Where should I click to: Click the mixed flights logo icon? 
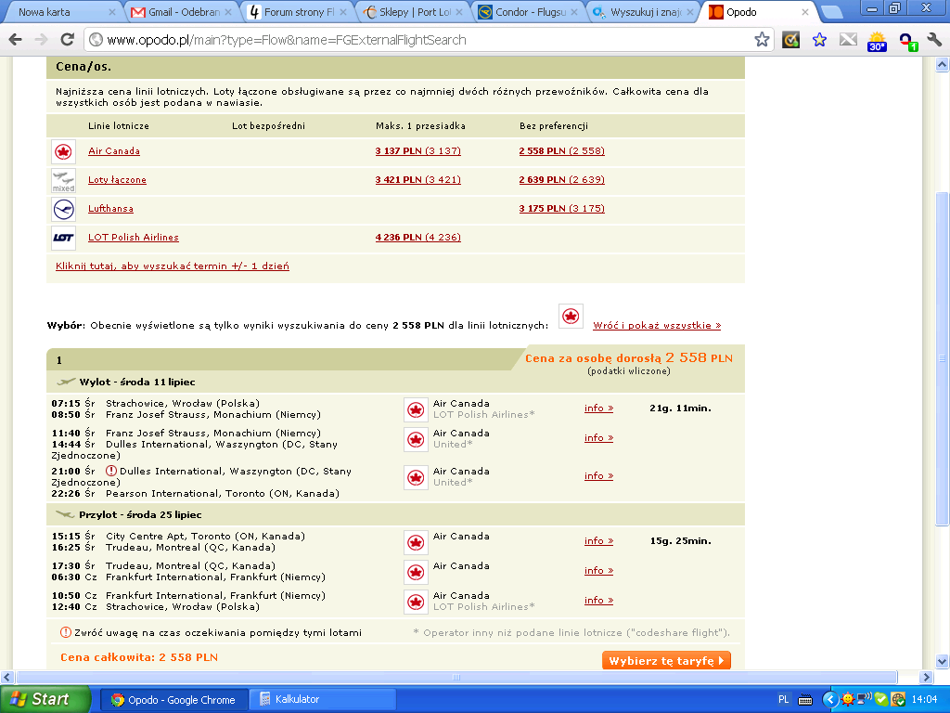(x=64, y=181)
